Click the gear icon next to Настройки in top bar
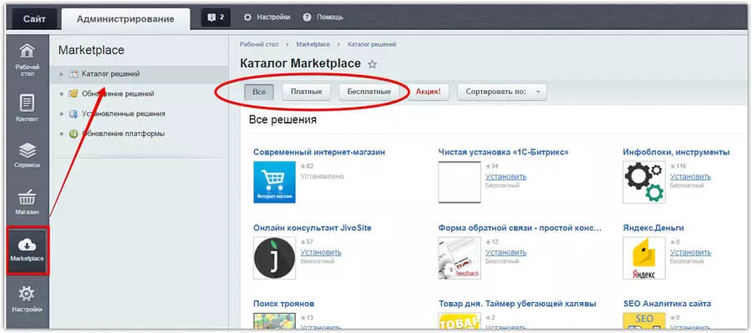Viewport: 752px width, 333px height. (x=247, y=18)
